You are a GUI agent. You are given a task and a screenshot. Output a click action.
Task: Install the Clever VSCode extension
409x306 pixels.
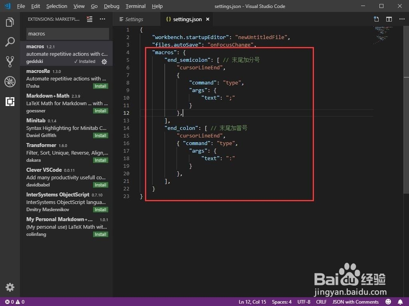coord(101,185)
